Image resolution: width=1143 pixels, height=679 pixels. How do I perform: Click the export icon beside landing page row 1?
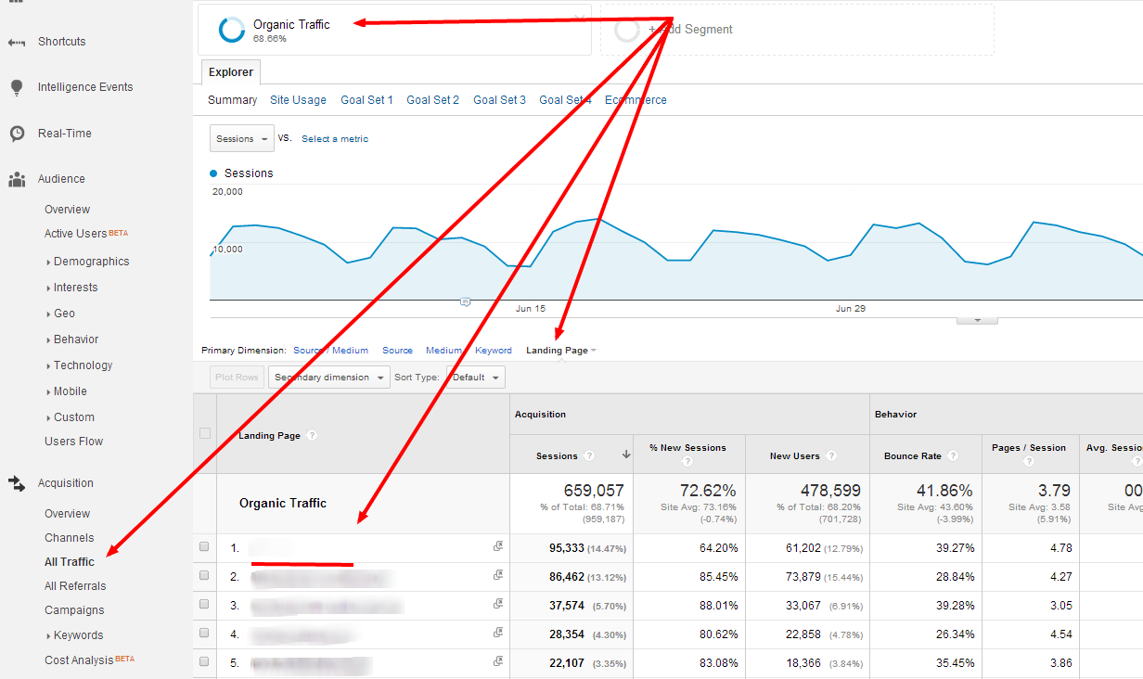pos(498,546)
